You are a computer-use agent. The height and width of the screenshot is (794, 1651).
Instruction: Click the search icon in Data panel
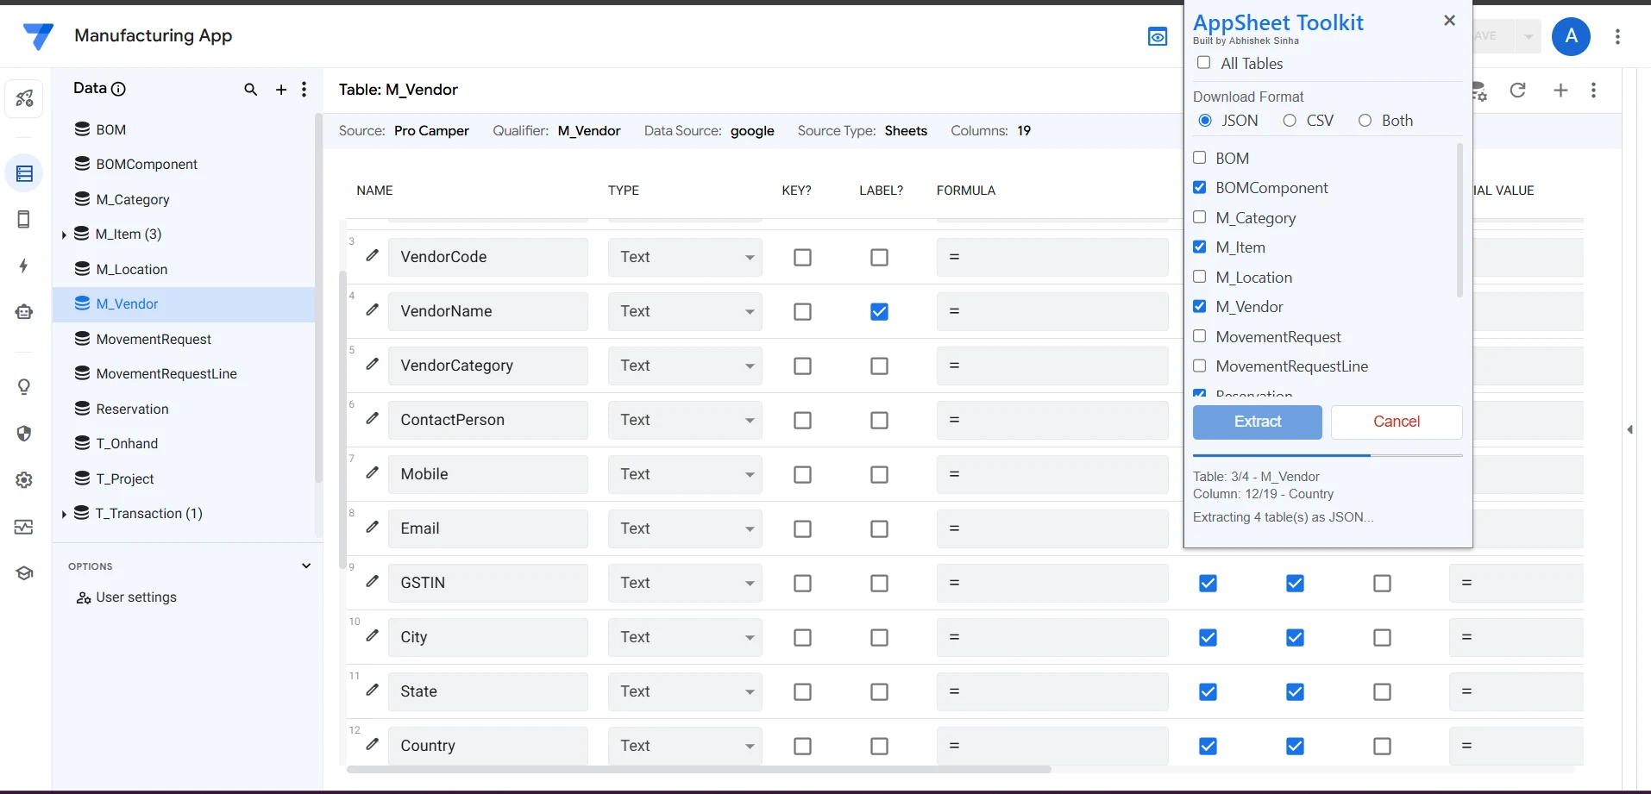[x=251, y=90]
